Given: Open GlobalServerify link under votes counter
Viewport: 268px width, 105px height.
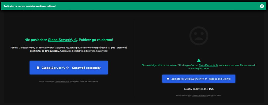Looking at the screenshot, I should (199, 96).
